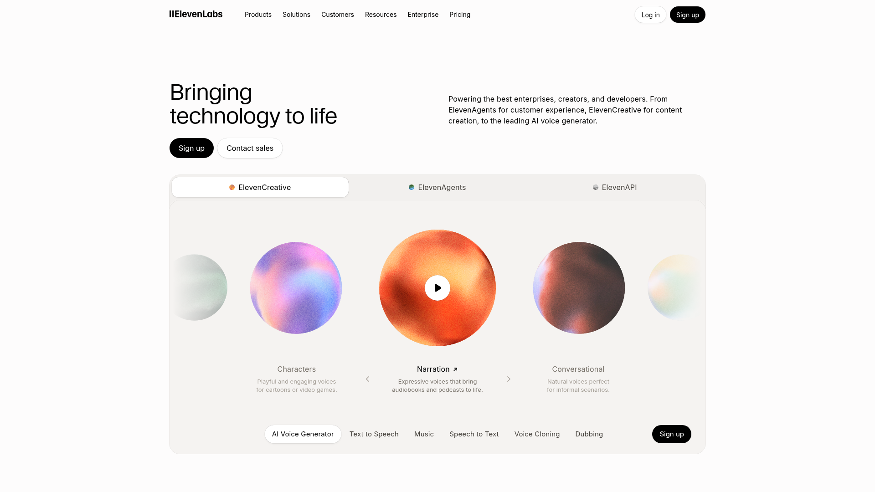Click the Contact sales button
This screenshot has width=875, height=492.
point(250,148)
